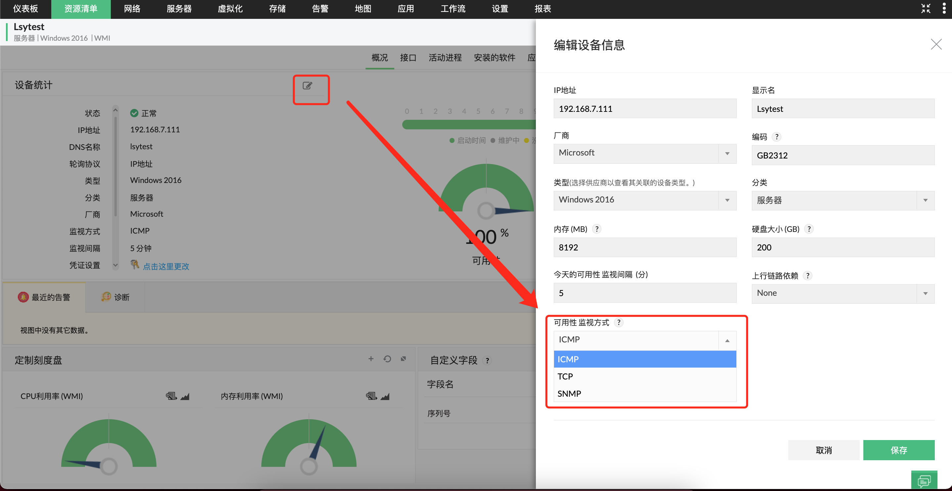The height and width of the screenshot is (491, 952).
Task: Open the 虚拟化 menu
Action: pyautogui.click(x=230, y=9)
